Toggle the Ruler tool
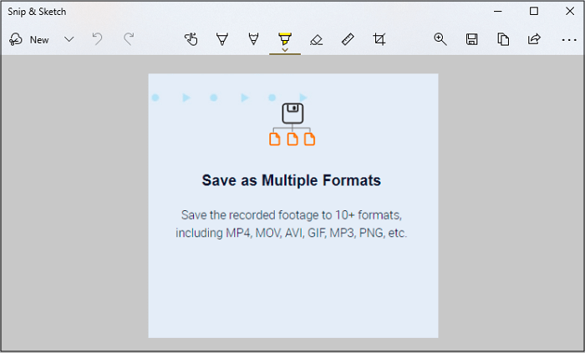585x353 pixels. [x=348, y=39]
